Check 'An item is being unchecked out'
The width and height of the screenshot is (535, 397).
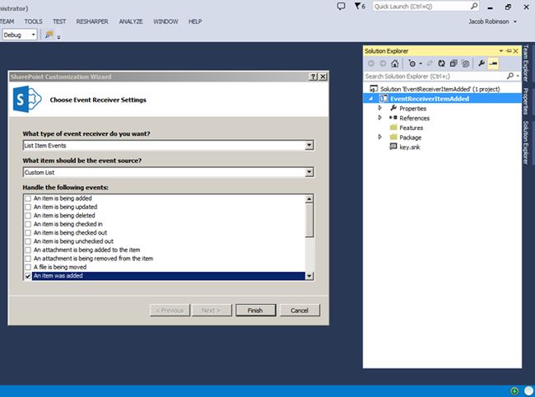pyautogui.click(x=28, y=241)
